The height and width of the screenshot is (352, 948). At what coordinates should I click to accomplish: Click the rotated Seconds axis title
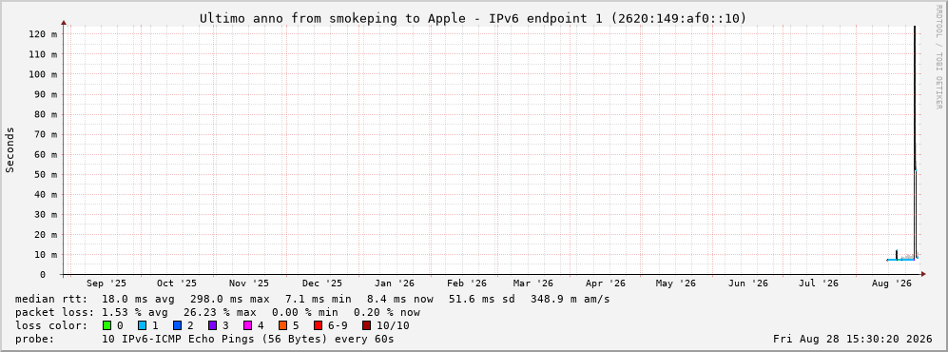[x=10, y=150]
